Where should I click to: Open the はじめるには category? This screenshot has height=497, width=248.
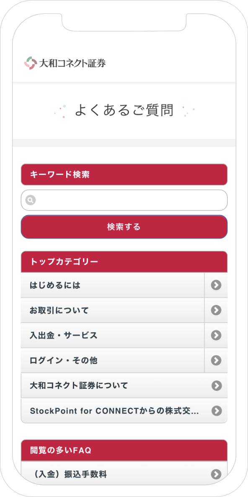(x=112, y=285)
